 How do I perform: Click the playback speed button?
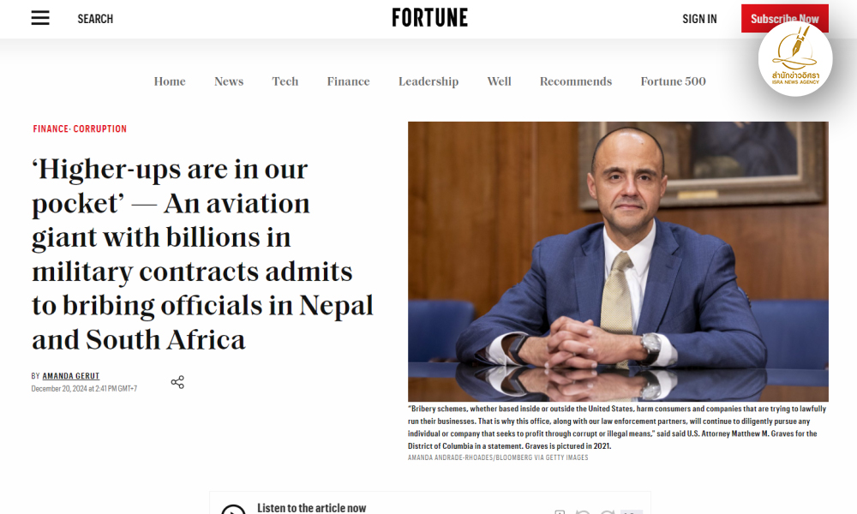(632, 512)
